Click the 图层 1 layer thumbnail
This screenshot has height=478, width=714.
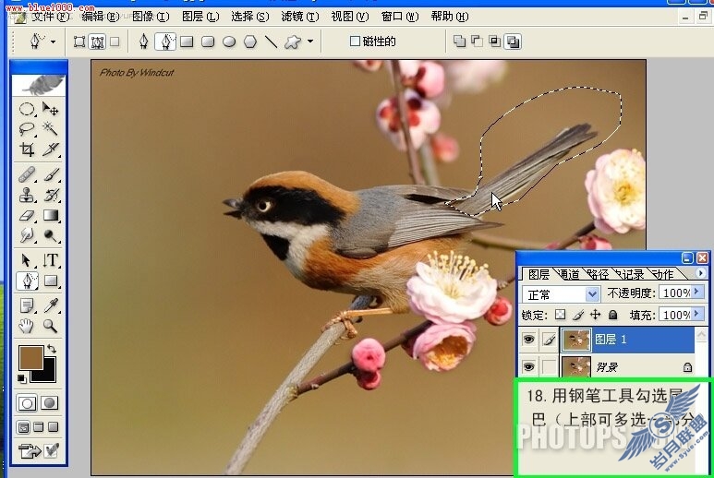(576, 340)
